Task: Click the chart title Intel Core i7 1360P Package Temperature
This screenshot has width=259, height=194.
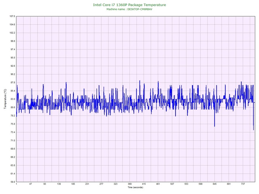Action: (129, 5)
